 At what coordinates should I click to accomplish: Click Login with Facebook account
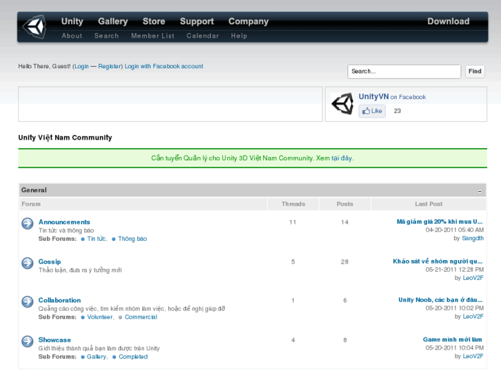pos(164,66)
